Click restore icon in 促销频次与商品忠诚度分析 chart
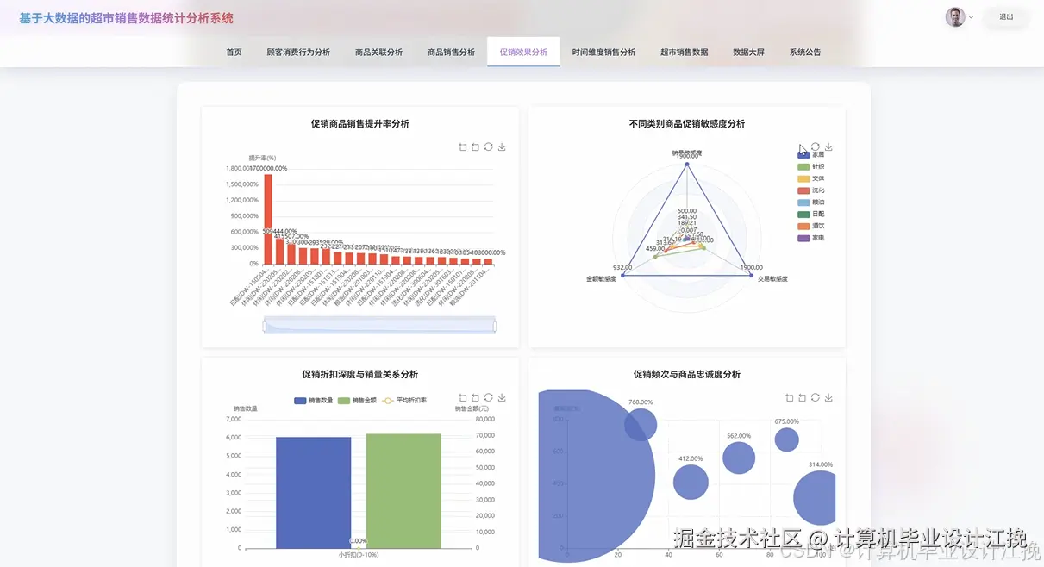The height and width of the screenshot is (567, 1044). pyautogui.click(x=816, y=397)
